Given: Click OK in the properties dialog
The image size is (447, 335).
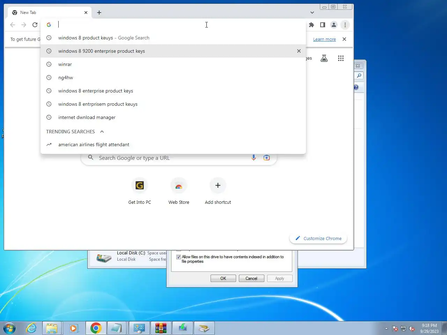Looking at the screenshot, I should click(x=223, y=278).
